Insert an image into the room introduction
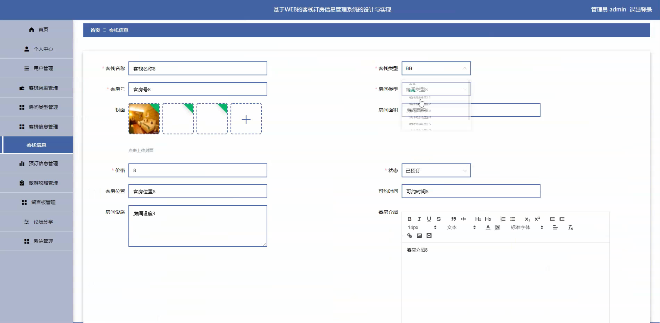This screenshot has height=323, width=660. (419, 236)
